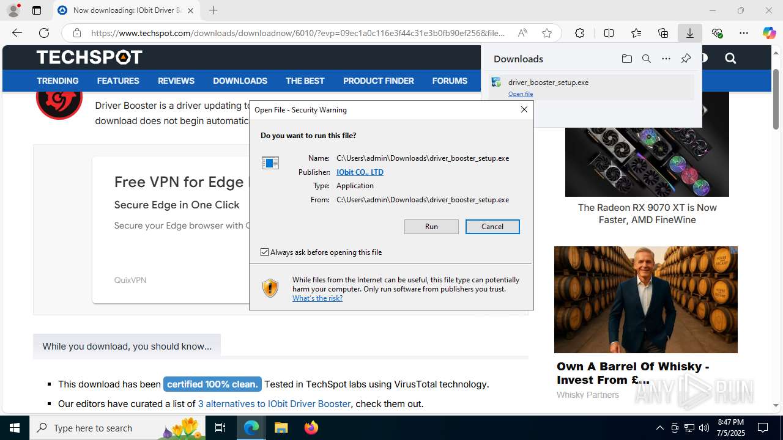Go back to the previous page
This screenshot has width=783, height=440.
tap(17, 33)
